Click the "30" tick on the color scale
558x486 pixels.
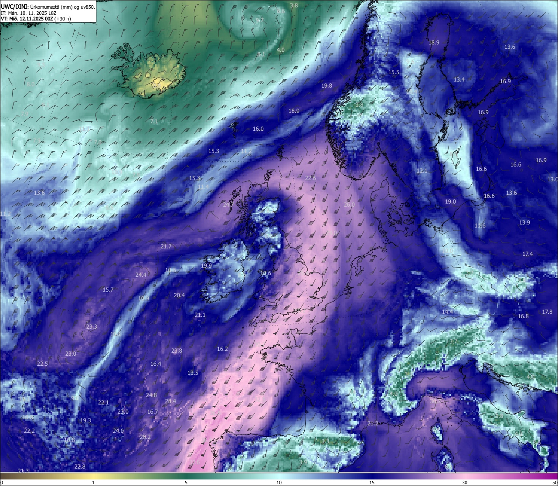(465, 483)
